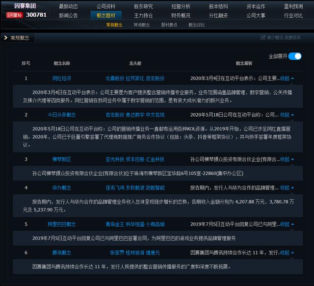Click the stock code 300781
This screenshot has width=314, height=286.
pyautogui.click(x=36, y=15)
